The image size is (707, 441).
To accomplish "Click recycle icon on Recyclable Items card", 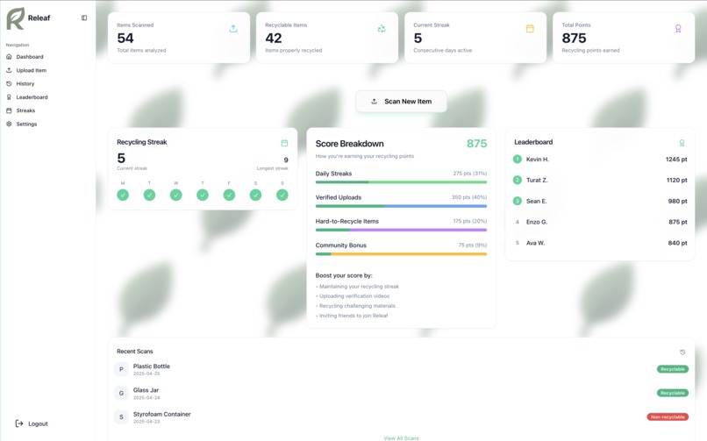I will [x=382, y=29].
